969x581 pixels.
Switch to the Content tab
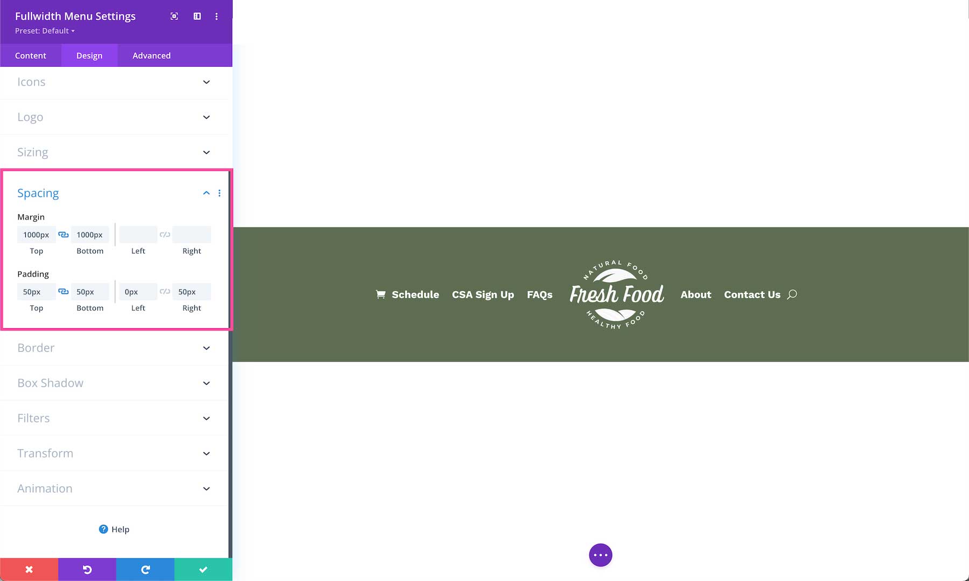pyautogui.click(x=31, y=55)
